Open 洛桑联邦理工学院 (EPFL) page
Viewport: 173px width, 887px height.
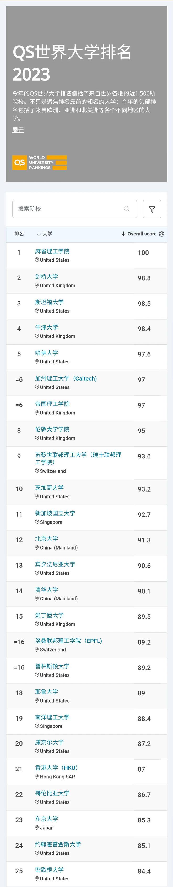point(68,641)
